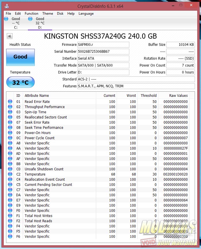Image resolution: width=201 pixels, height=249 pixels.
Task: Click the Interface field Serial ATA
Action: pyautogui.click(x=103, y=59)
